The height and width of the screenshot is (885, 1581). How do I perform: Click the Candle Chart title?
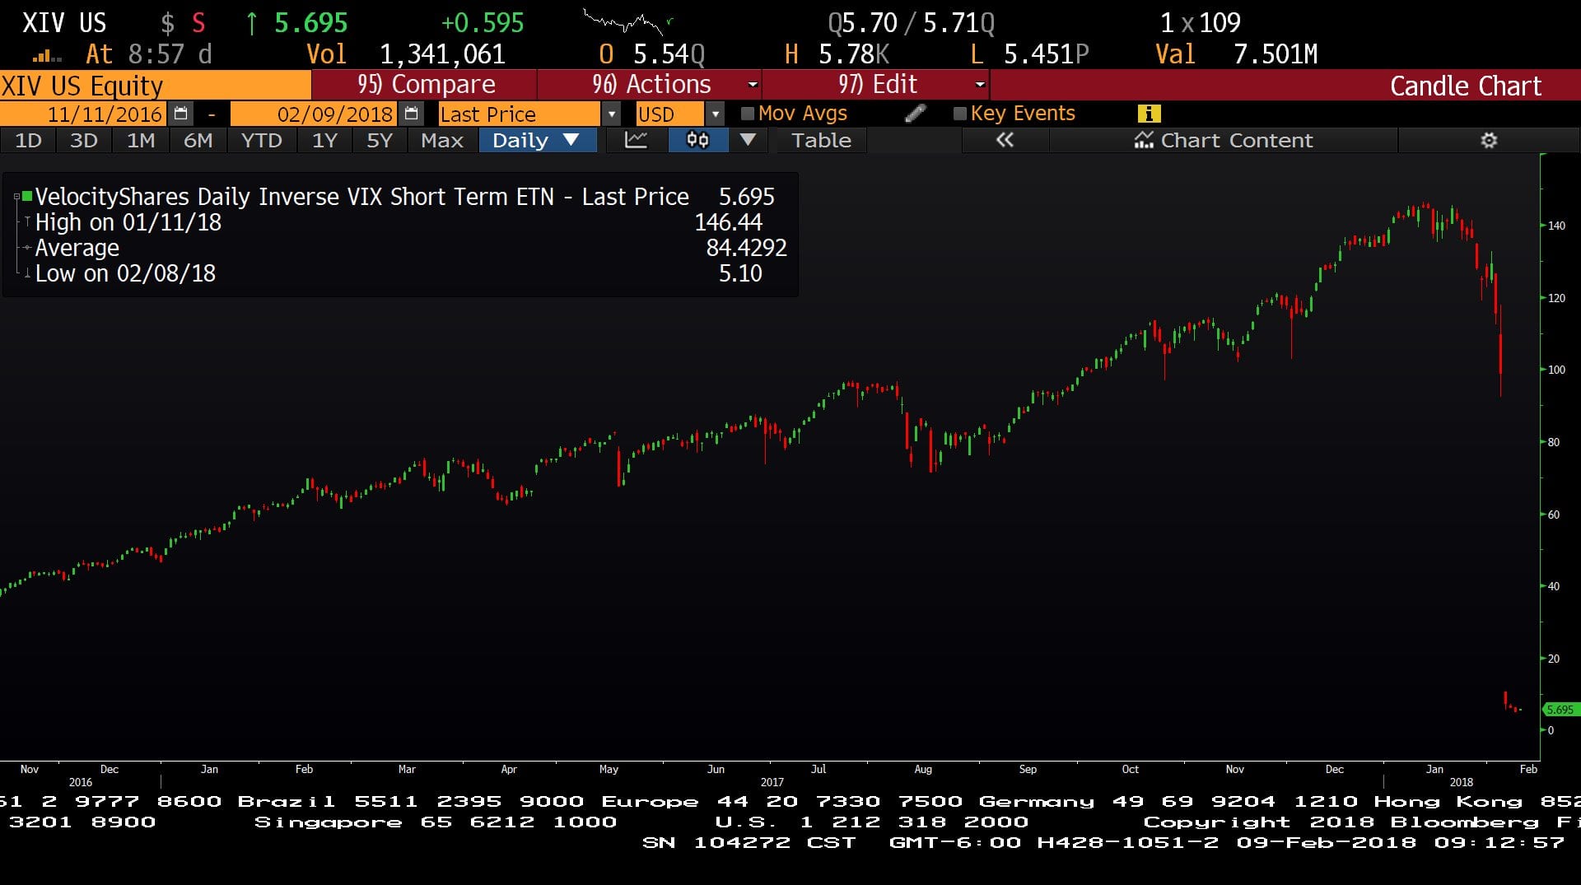click(1465, 86)
